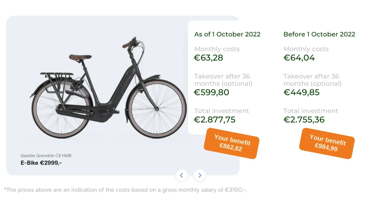Select the 'As of 1 October 2022' heading
Screen dimensions: 372x209
(x=227, y=34)
